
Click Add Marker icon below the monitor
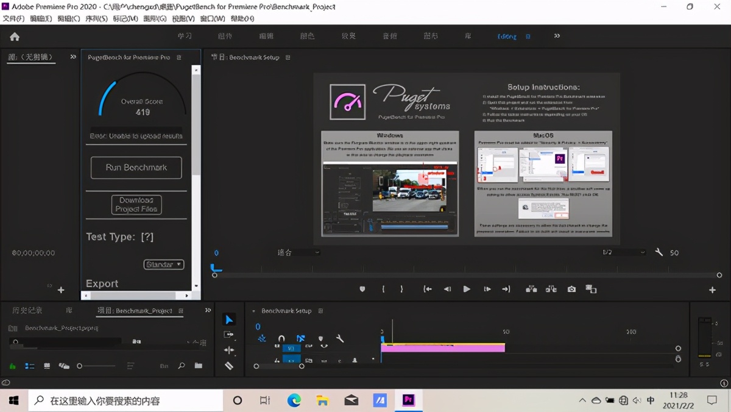[x=362, y=289]
